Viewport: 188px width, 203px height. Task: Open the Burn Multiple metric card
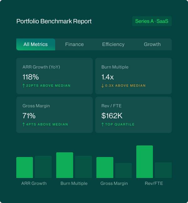(133, 76)
